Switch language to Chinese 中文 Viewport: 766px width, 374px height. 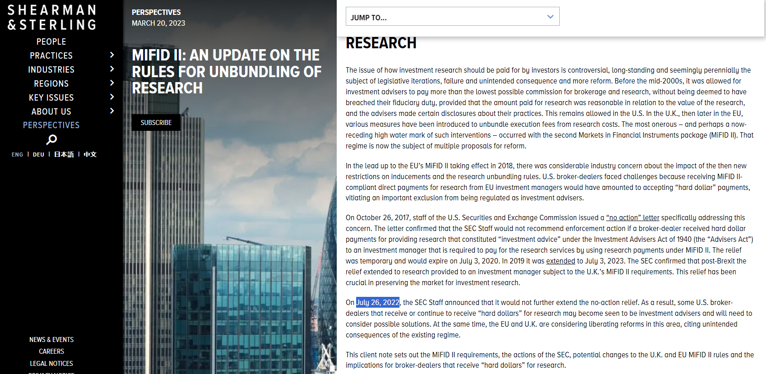click(90, 154)
